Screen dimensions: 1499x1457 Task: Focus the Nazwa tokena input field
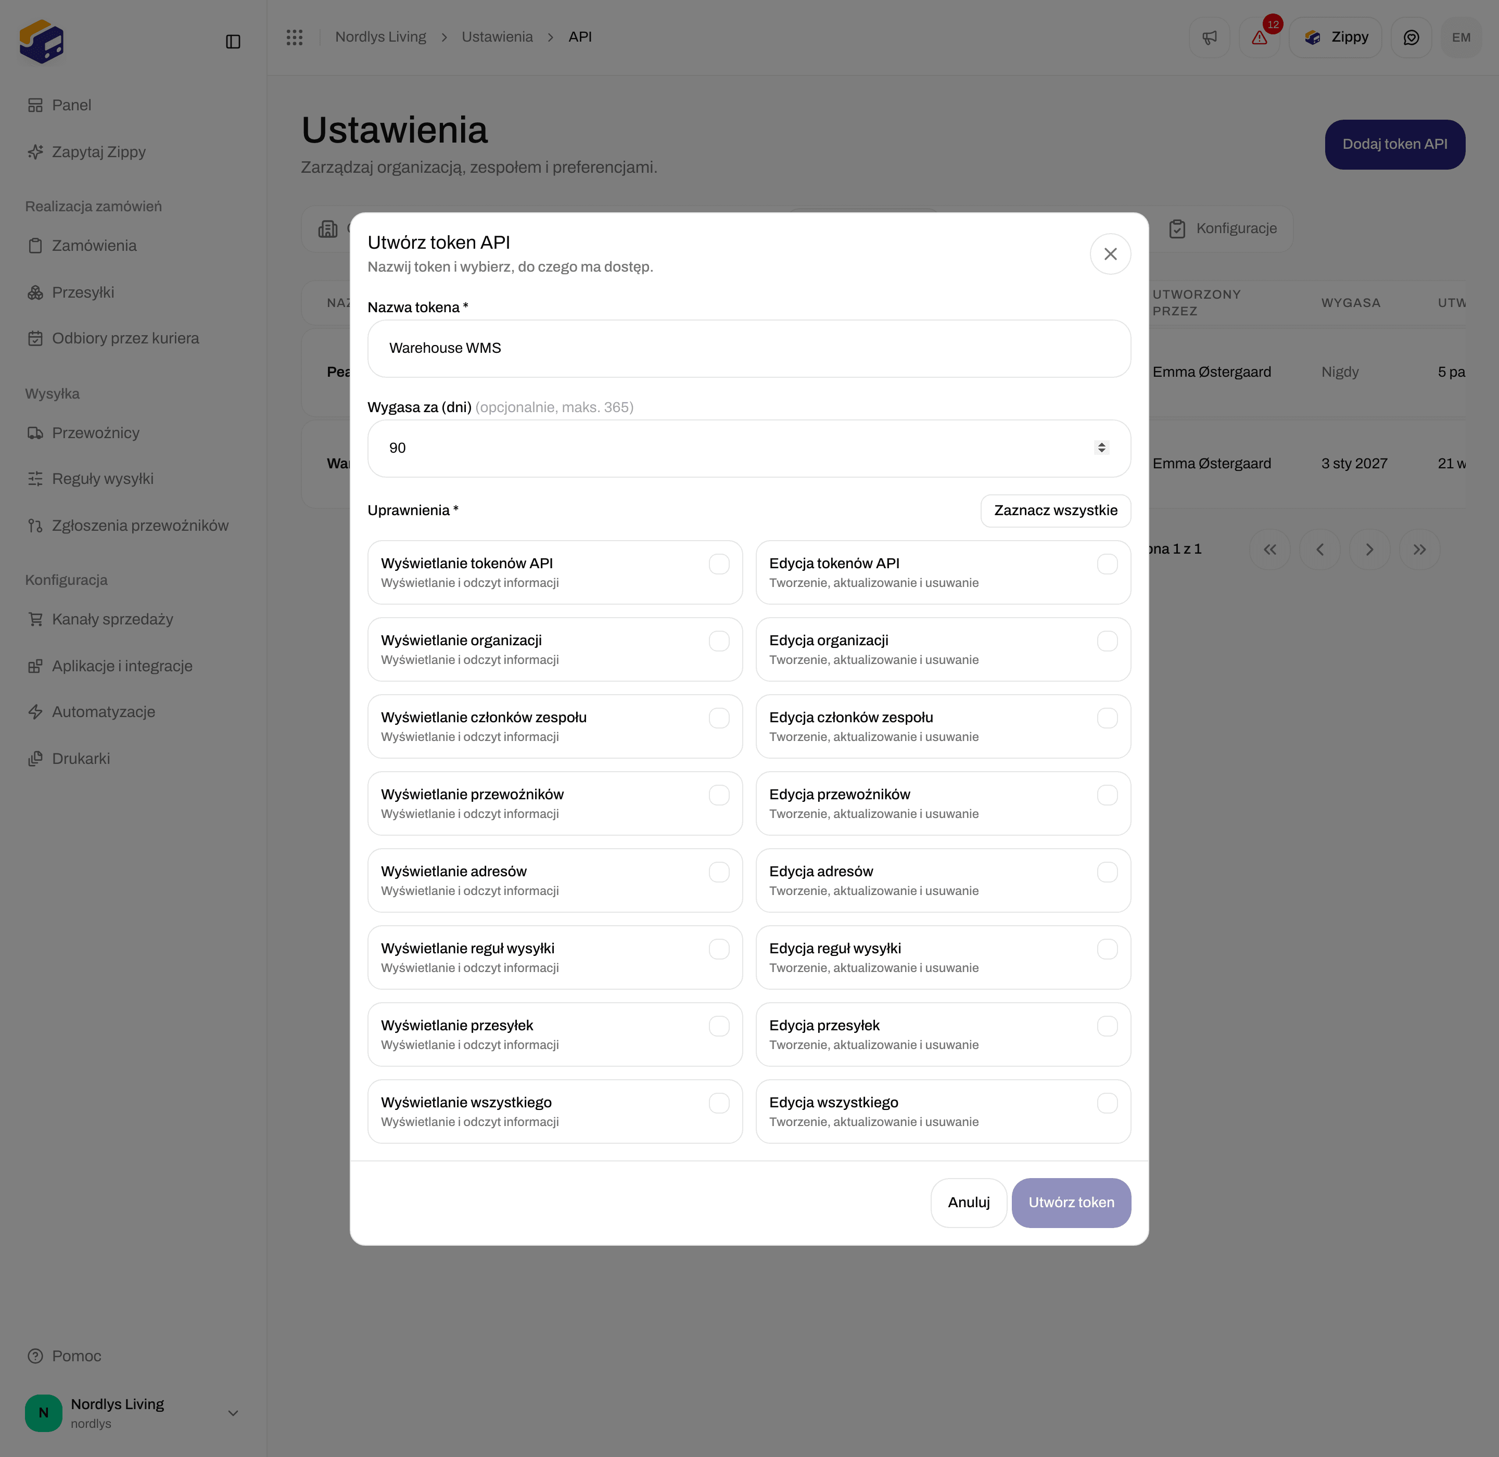749,348
